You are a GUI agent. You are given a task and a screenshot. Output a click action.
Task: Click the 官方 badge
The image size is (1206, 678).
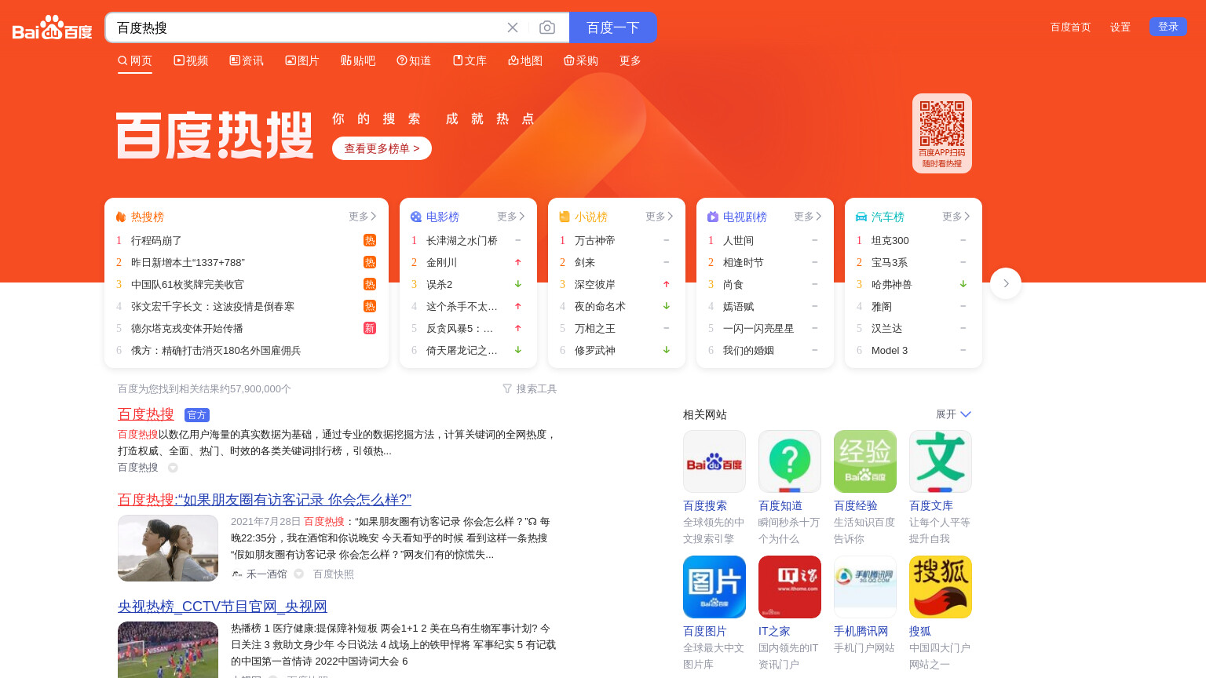tap(197, 415)
